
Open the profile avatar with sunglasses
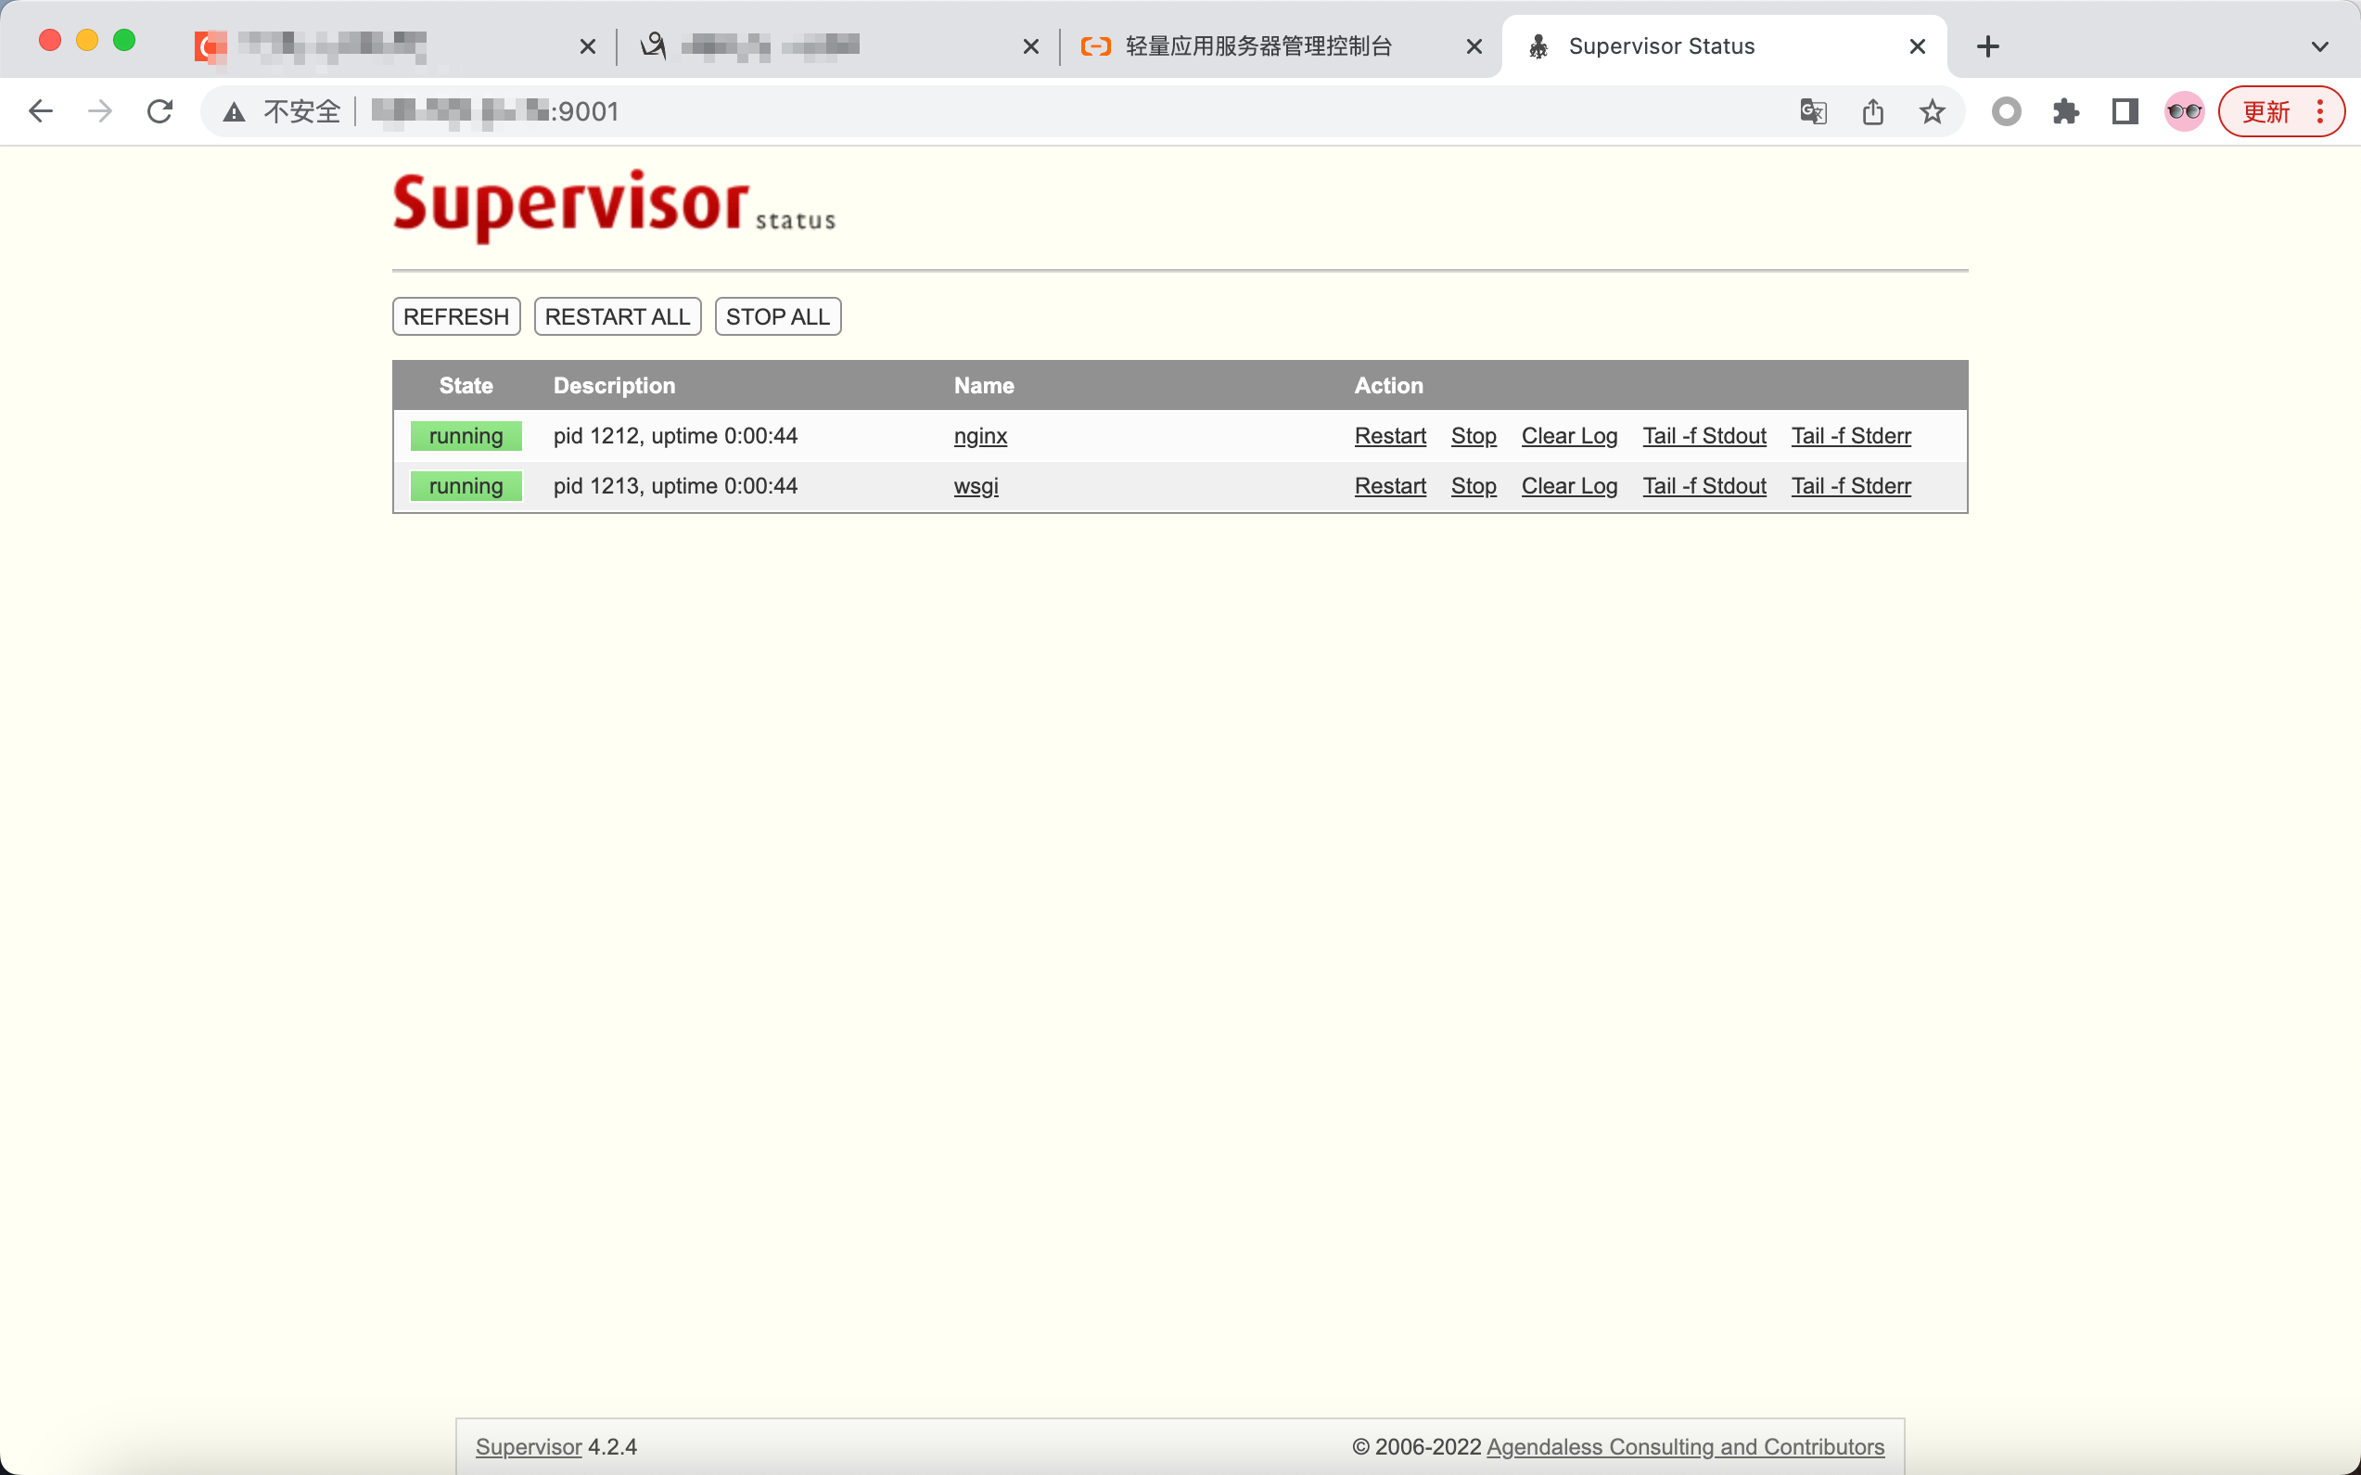pos(2184,111)
